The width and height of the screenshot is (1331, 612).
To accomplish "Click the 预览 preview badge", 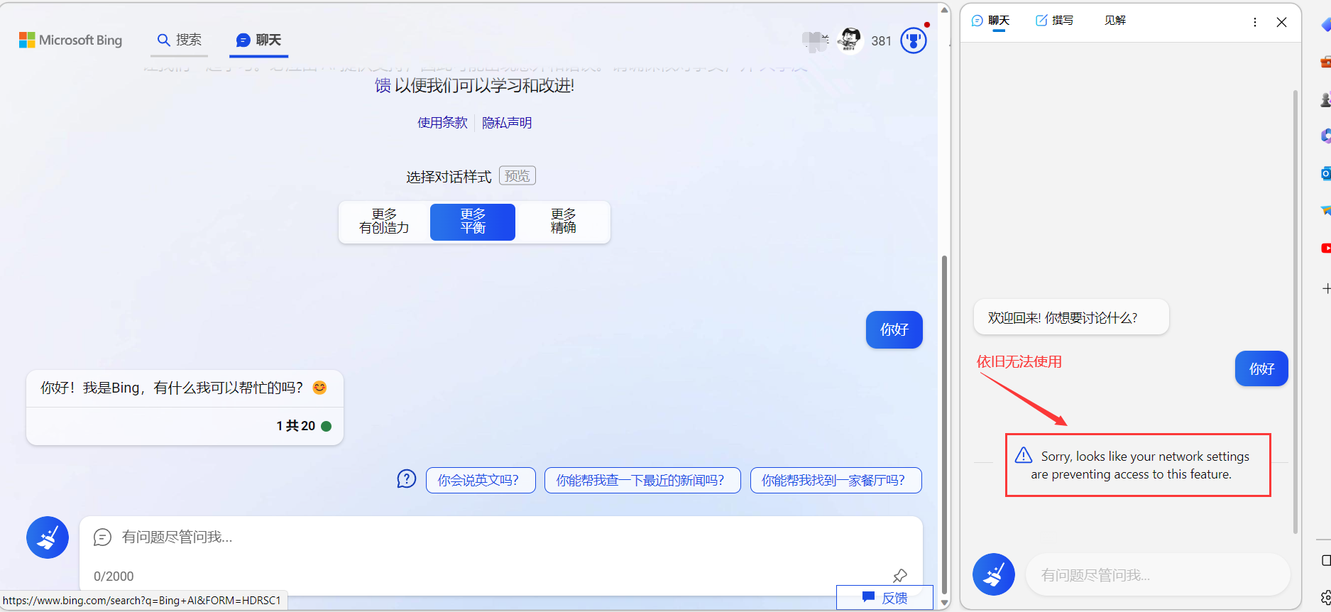I will (x=517, y=175).
